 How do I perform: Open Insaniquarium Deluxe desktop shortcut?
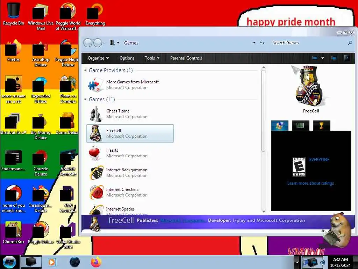[41, 199]
